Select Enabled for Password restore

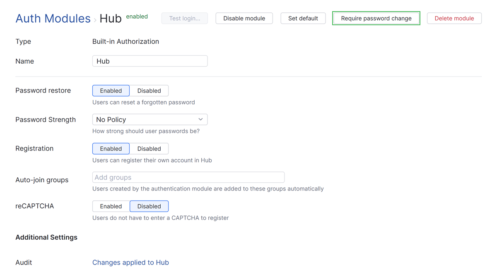(111, 91)
